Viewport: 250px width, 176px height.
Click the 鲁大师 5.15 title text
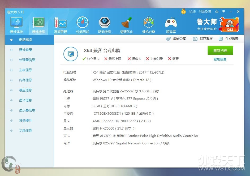[x=16, y=12]
